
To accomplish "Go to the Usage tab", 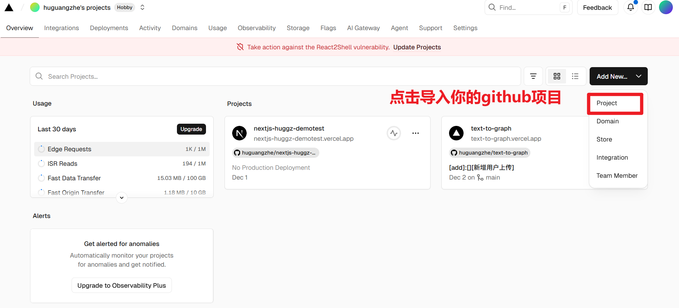I will pos(218,28).
